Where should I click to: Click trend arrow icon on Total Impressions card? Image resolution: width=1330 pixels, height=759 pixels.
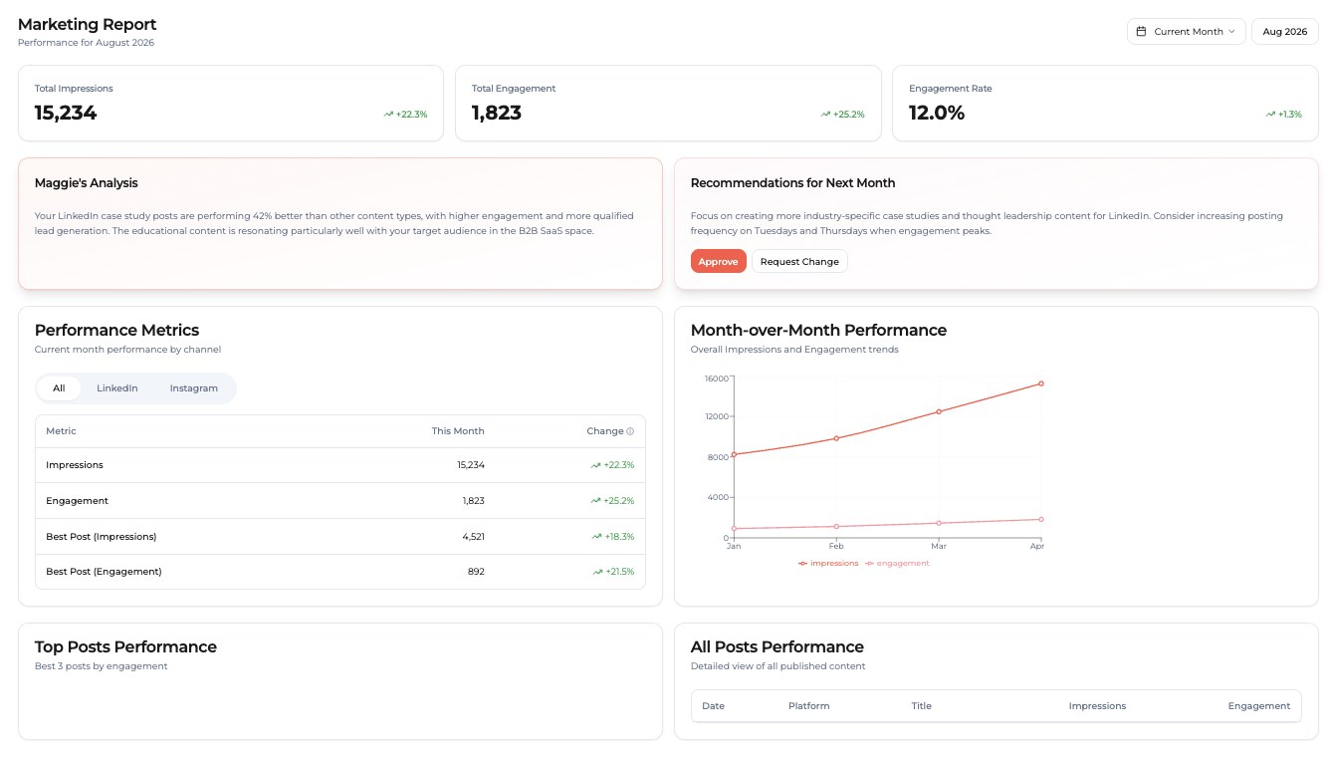click(388, 115)
